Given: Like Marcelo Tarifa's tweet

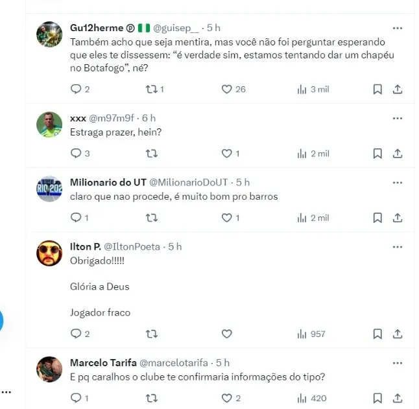Looking at the screenshot, I should 226,398.
